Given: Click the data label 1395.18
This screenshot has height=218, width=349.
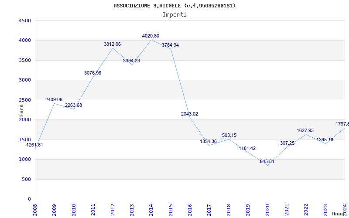Looking at the screenshot, I should click(325, 140).
